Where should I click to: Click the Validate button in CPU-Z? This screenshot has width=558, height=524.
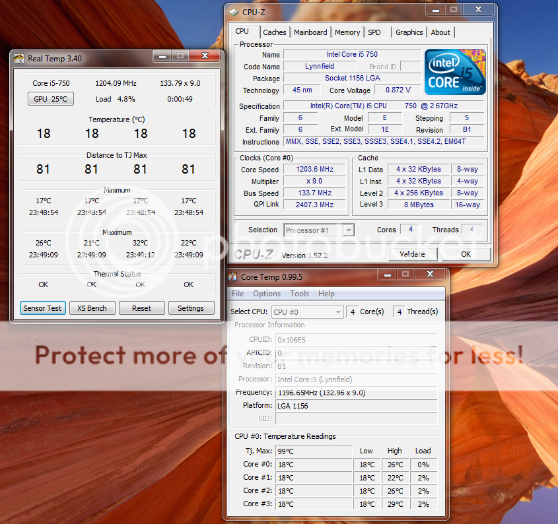412,254
